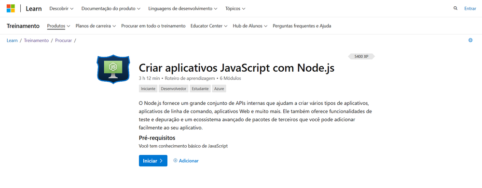482x188 pixels.
Task: Go to Learn in breadcrumb
Action: click(12, 40)
